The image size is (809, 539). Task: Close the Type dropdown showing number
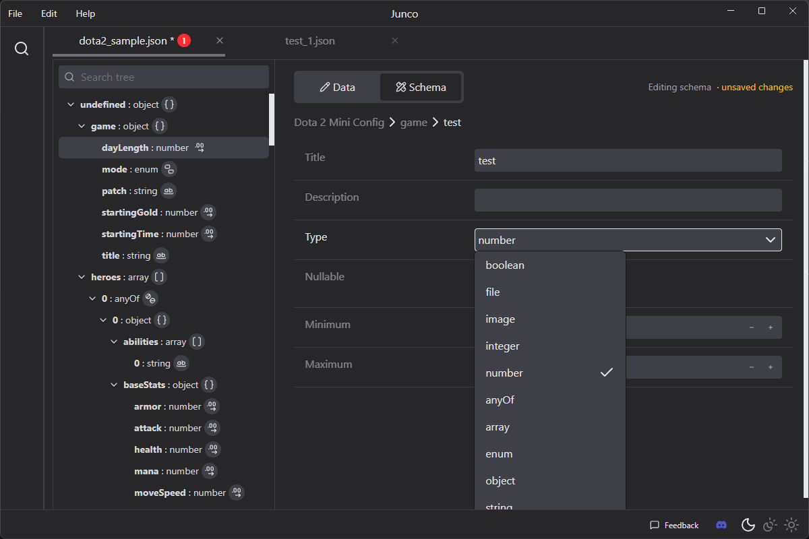pyautogui.click(x=628, y=240)
